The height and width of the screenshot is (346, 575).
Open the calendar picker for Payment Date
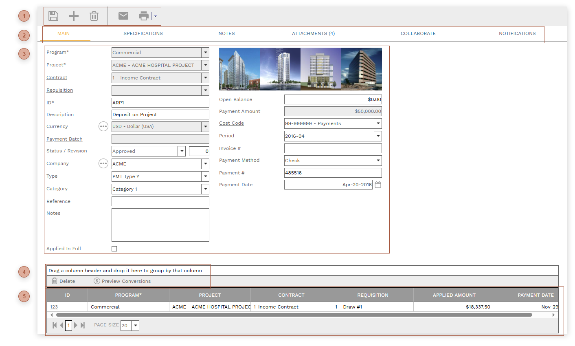[x=377, y=184]
